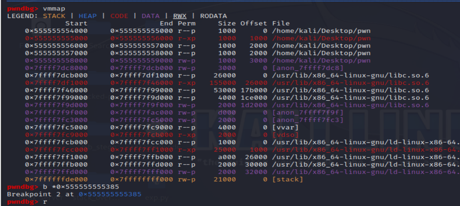
Task: Click the [stack] entry
Action: pos(287,180)
